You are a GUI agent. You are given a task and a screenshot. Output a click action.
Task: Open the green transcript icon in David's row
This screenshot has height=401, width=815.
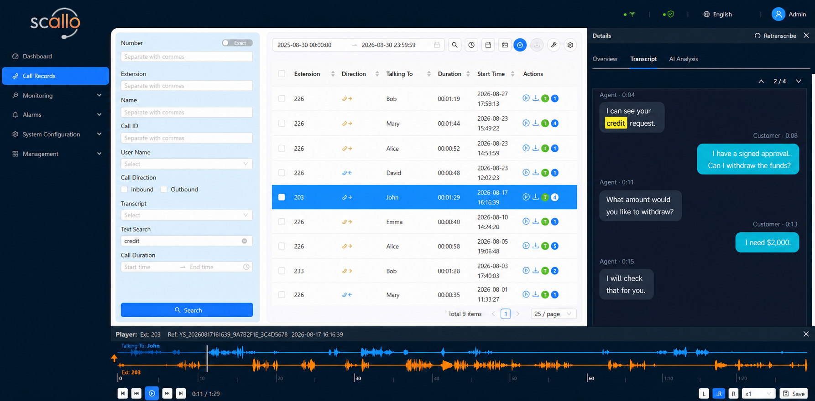[x=545, y=173]
